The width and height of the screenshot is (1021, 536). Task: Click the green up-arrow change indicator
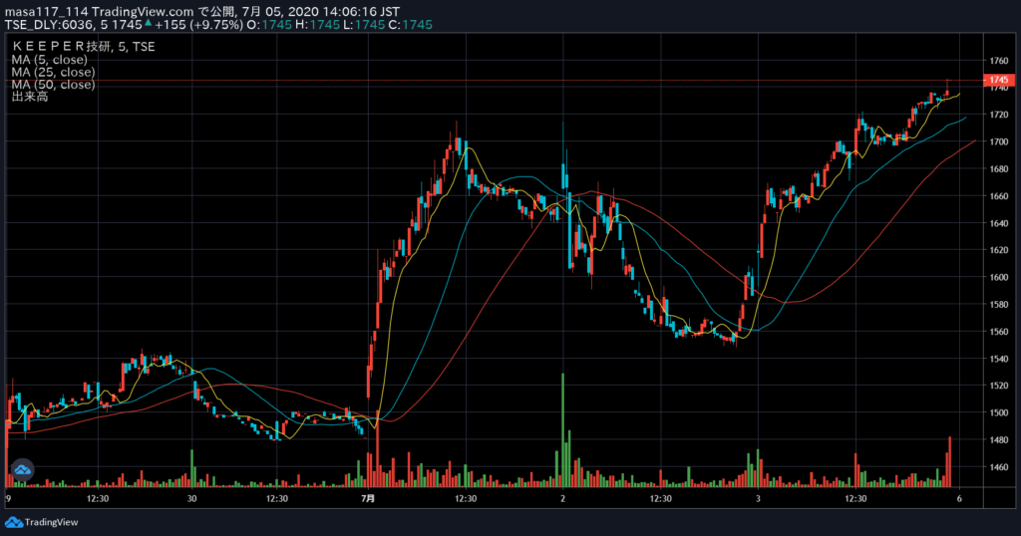(x=149, y=23)
